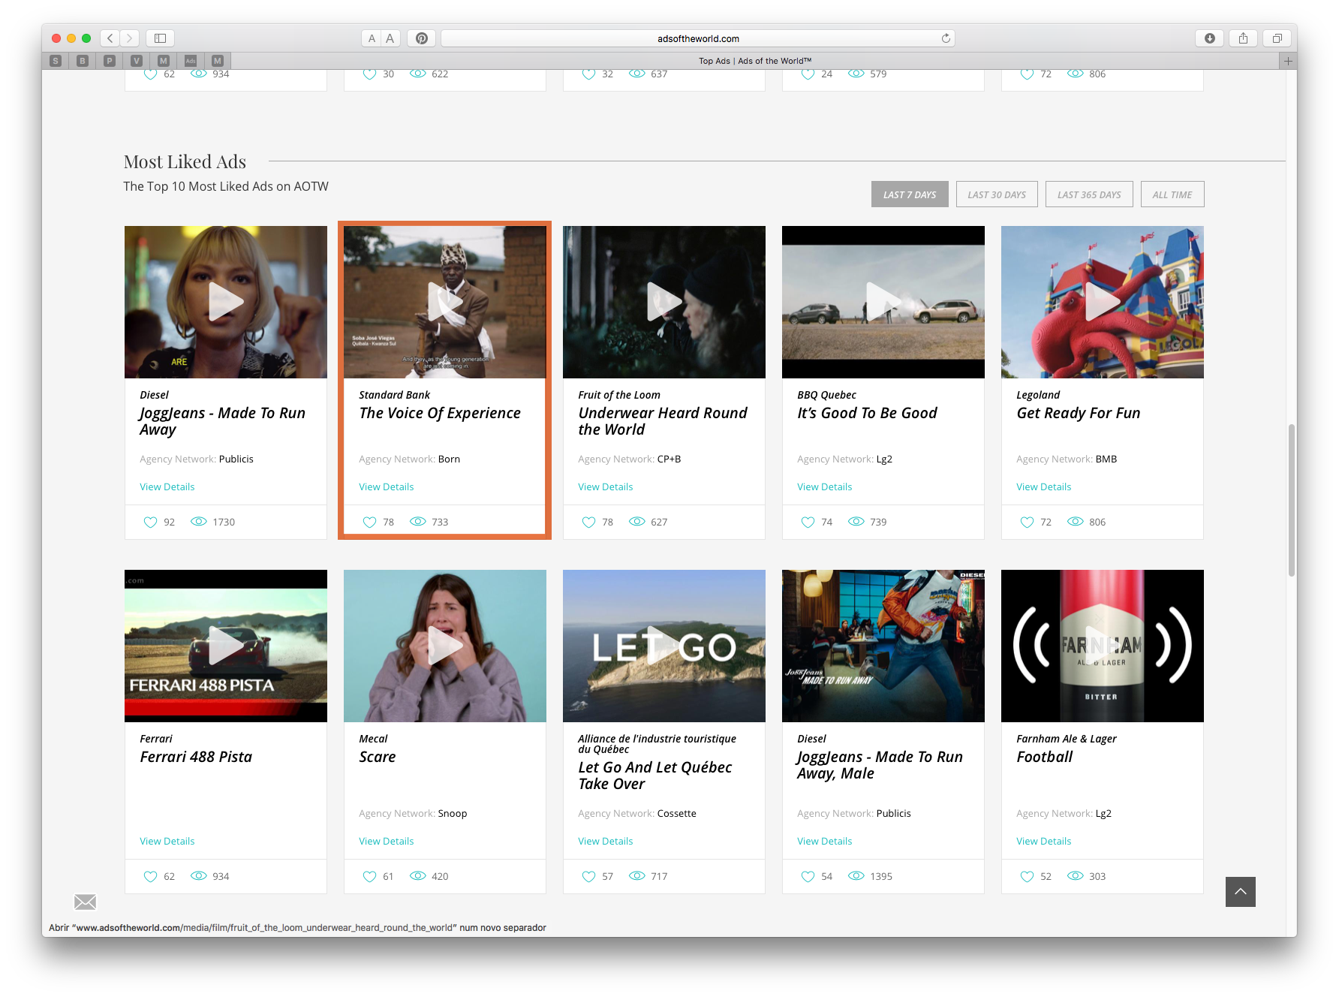Image resolution: width=1339 pixels, height=997 pixels.
Task: Click the envelope newsletter icon
Action: 86,902
